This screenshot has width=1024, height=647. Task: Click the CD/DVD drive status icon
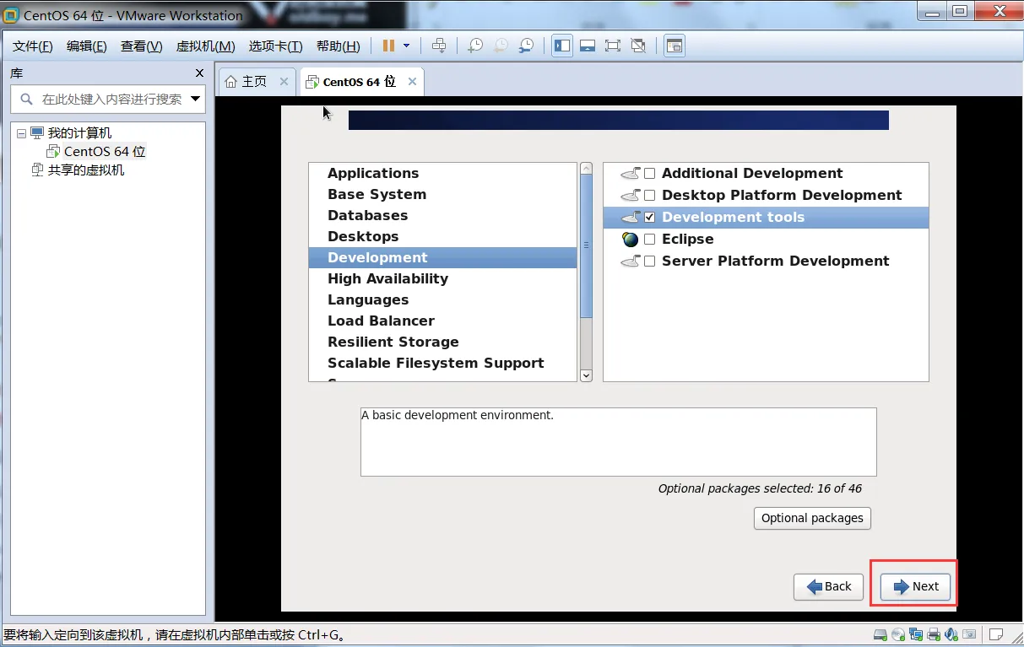pyautogui.click(x=898, y=634)
